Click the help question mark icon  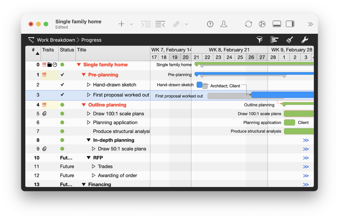(x=210, y=24)
